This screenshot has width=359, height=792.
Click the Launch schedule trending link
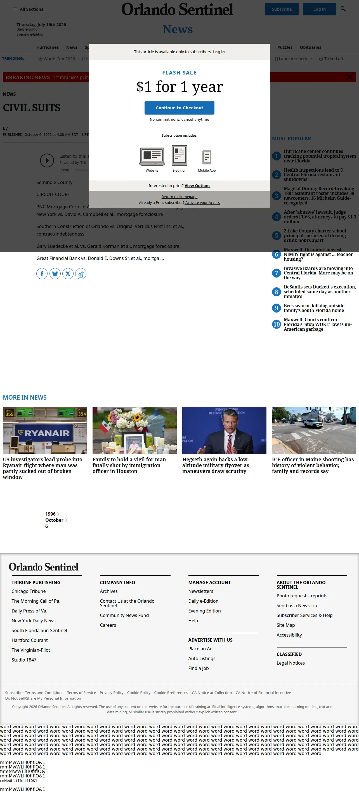click(x=293, y=59)
